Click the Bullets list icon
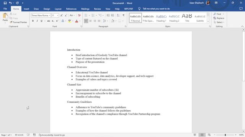245x137 pixels. pyautogui.click(x=86, y=15)
